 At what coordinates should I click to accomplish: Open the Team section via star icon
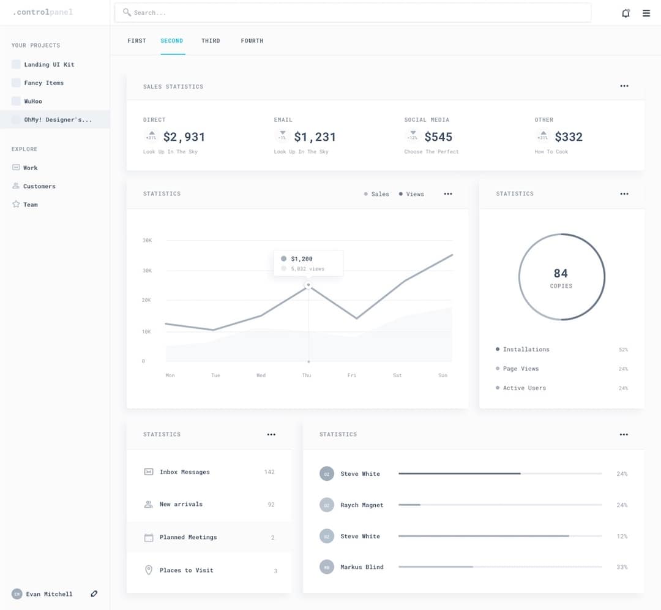point(15,204)
